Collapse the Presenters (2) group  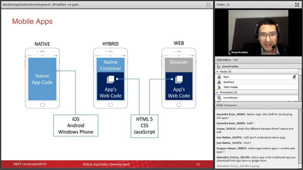[217, 92]
